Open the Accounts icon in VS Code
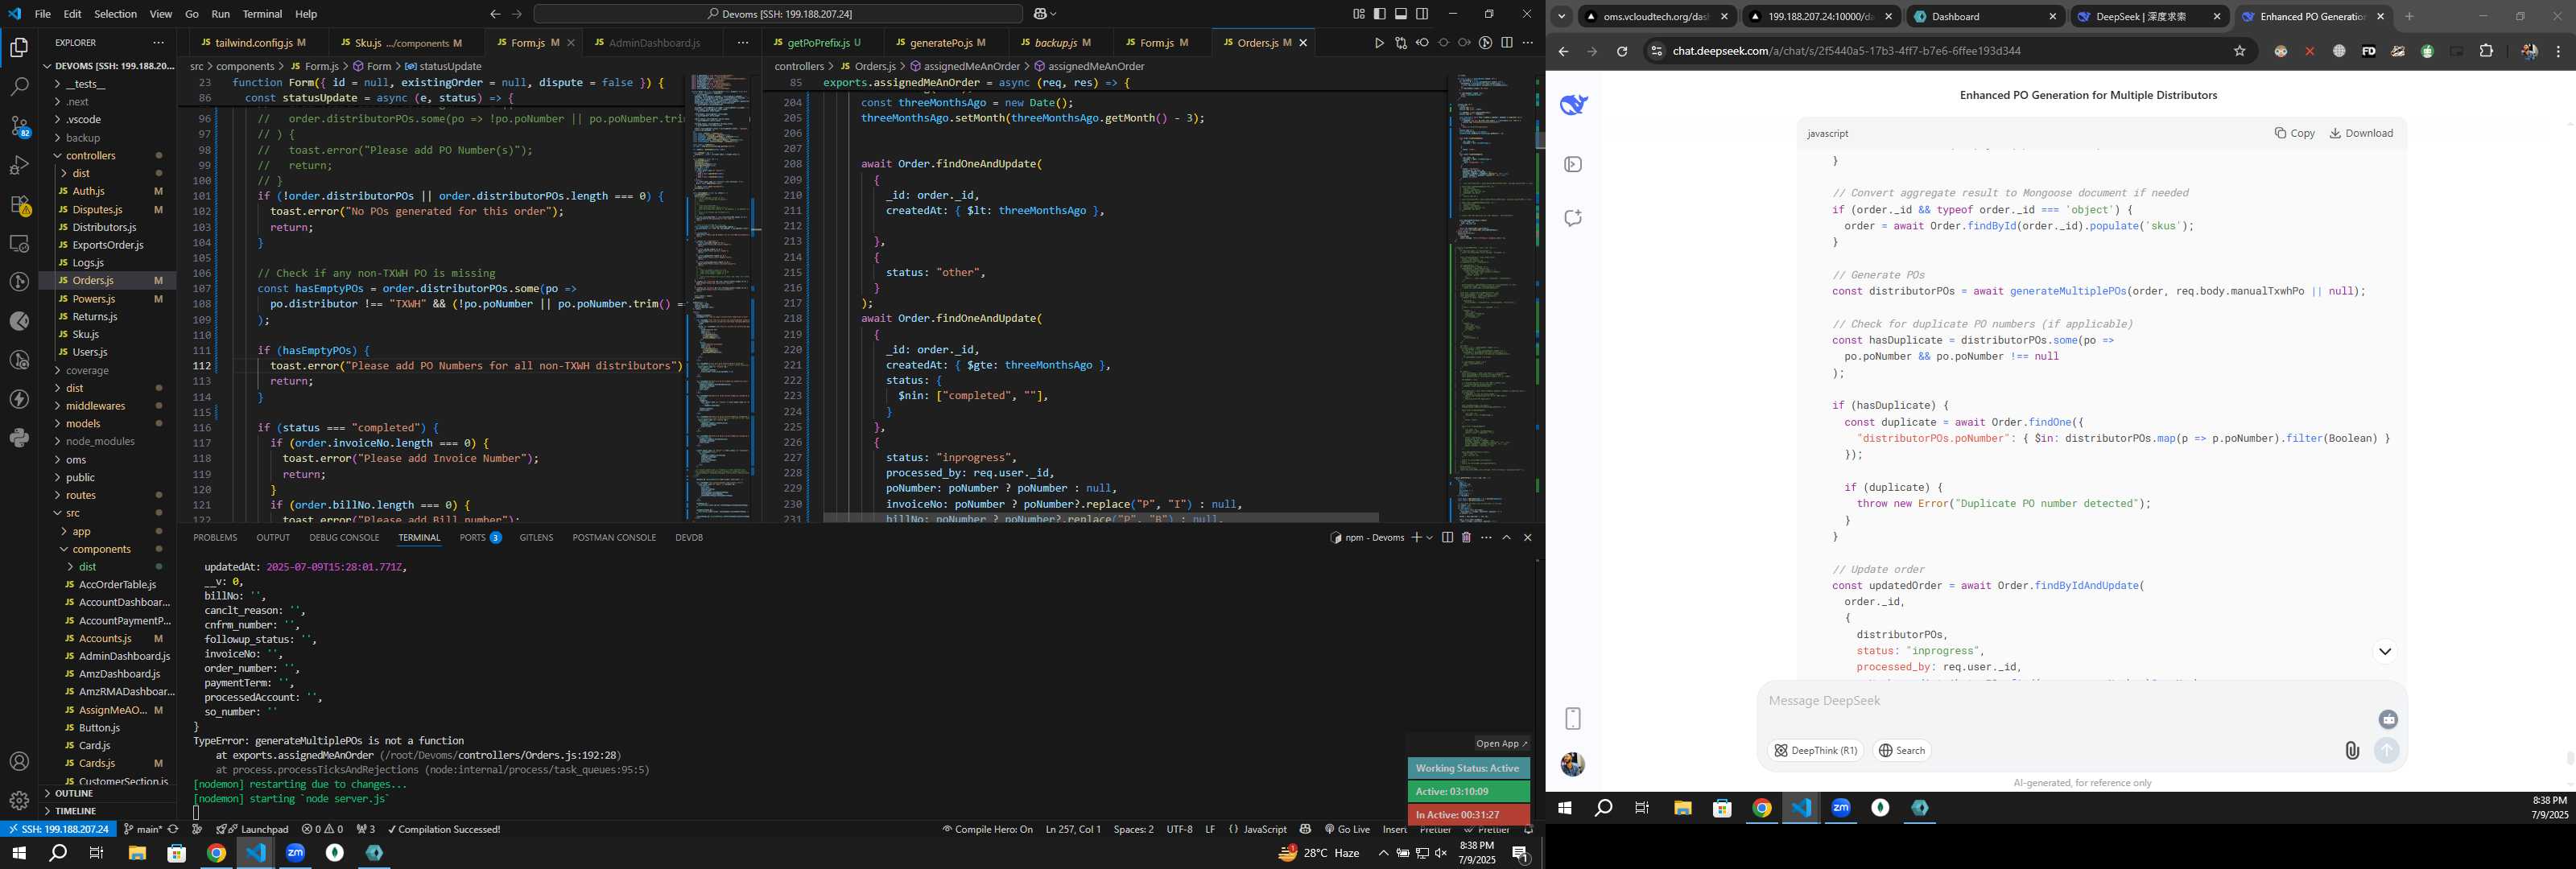The height and width of the screenshot is (869, 2576). [19, 762]
